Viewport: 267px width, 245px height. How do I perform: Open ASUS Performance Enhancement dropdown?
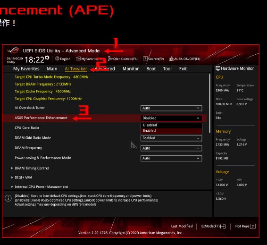171,118
